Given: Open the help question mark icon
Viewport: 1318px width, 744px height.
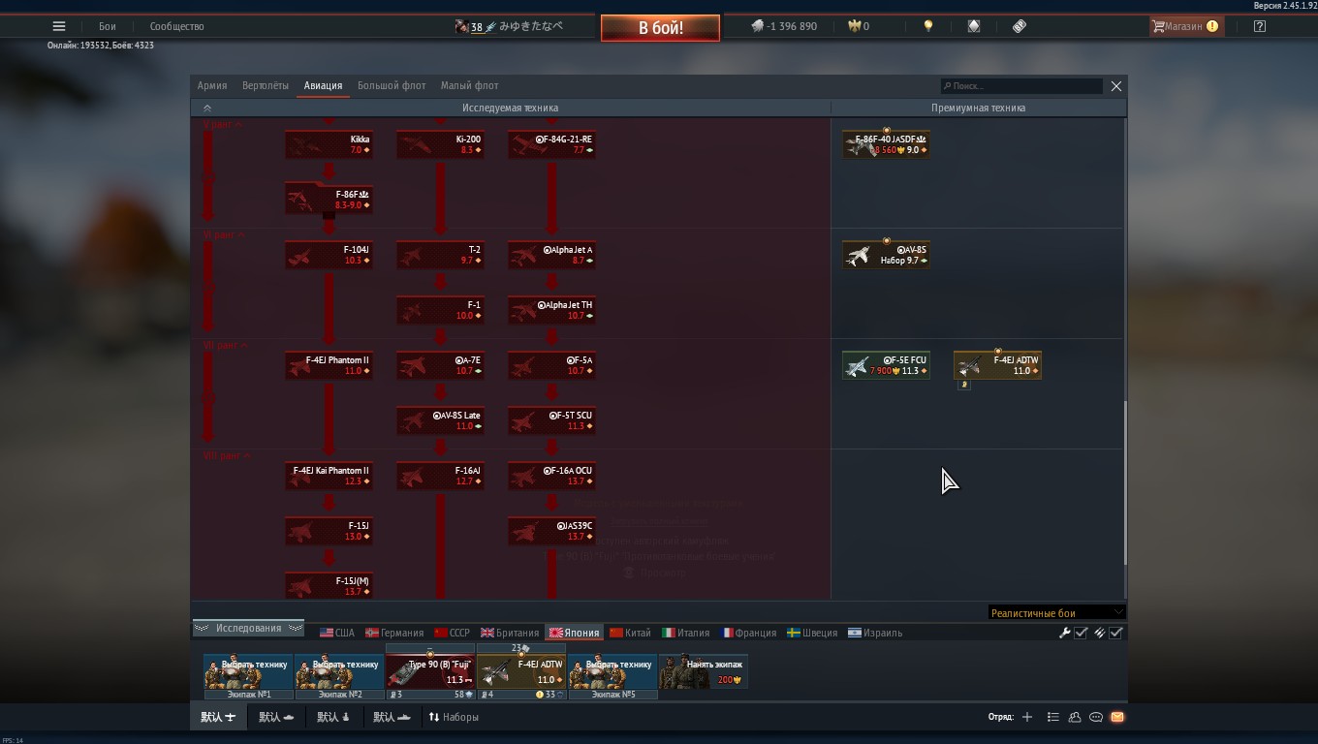Looking at the screenshot, I should tap(1259, 26).
